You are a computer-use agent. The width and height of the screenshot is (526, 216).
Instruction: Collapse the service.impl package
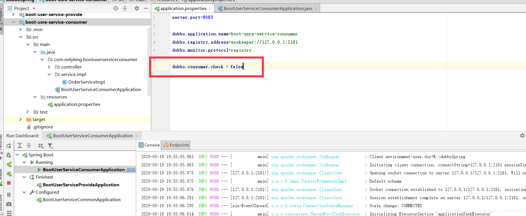[x=49, y=74]
